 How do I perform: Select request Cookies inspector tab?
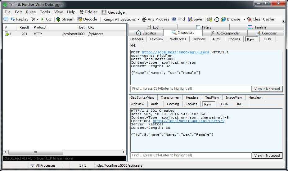tap(234, 39)
